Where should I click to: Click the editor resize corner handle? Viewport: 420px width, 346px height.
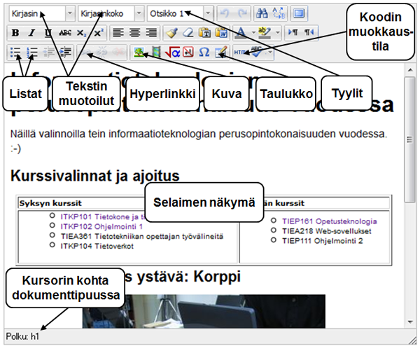coord(412,340)
